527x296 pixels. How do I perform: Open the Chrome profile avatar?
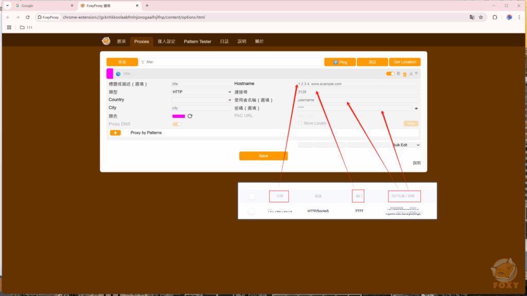click(509, 17)
